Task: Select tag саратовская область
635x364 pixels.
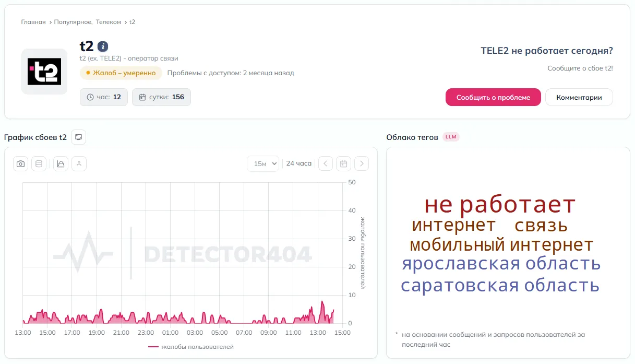Action: [500, 286]
